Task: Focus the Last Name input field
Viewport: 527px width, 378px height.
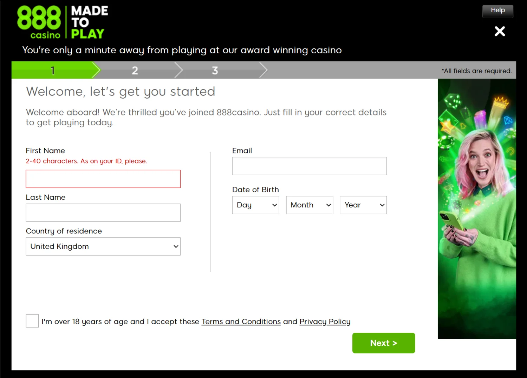Action: pyautogui.click(x=103, y=213)
